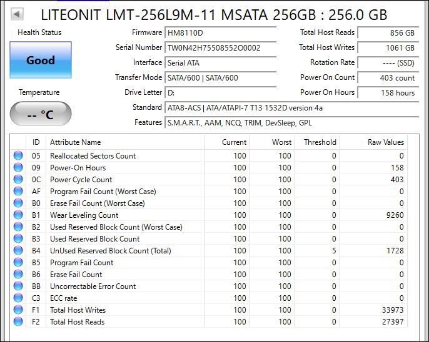429x342 pixels.
Task: Click raw value 9260
Action: [395, 215]
